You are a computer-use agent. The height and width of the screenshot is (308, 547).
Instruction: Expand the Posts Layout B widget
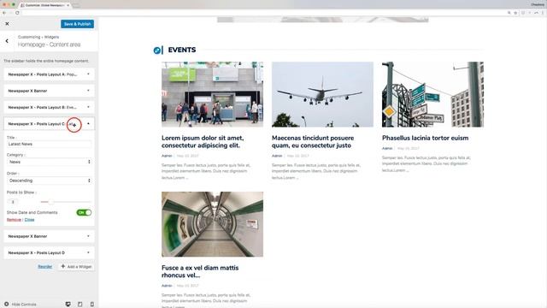pyautogui.click(x=49, y=107)
